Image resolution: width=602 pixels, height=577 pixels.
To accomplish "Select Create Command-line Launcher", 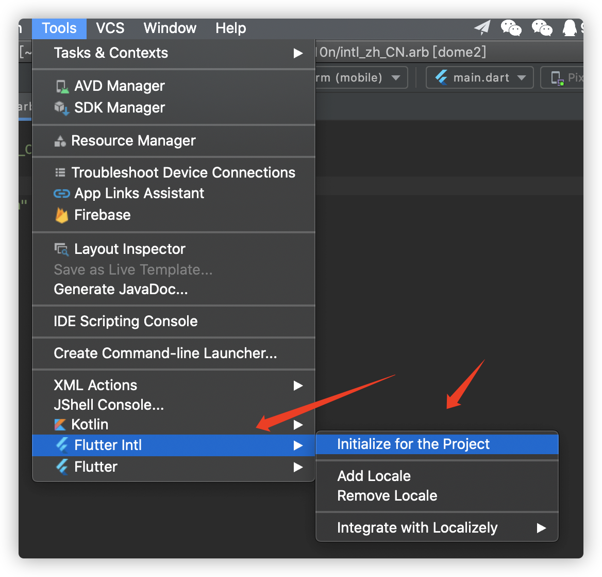I will 174,354.
